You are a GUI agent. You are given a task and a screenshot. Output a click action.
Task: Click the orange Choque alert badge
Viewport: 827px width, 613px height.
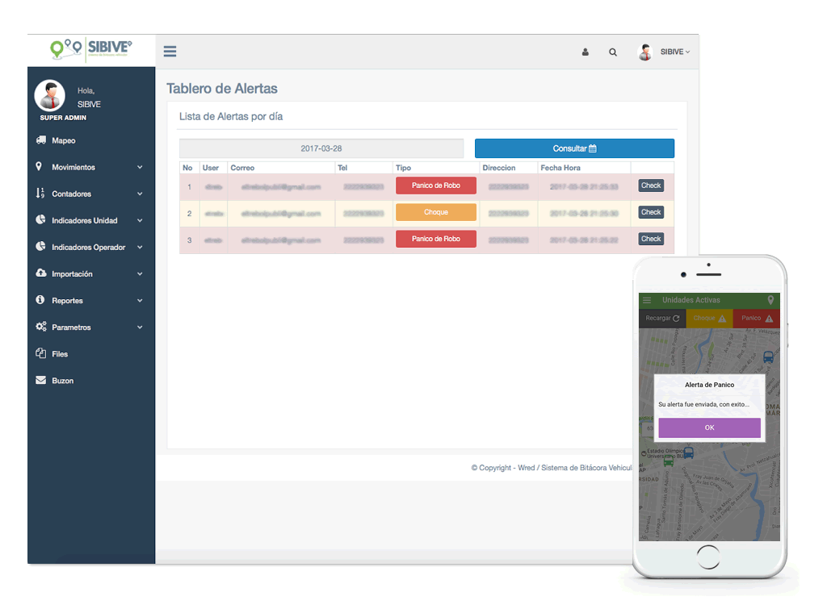click(x=435, y=211)
